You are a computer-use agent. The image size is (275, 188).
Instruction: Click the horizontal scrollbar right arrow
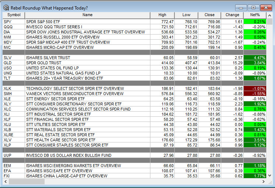pyautogui.click(x=264, y=181)
